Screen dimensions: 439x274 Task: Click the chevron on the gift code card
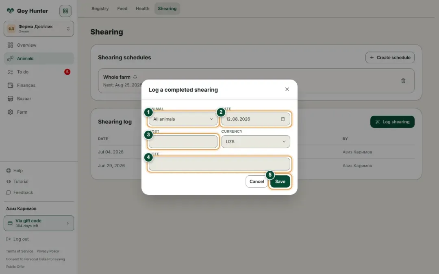coord(67,223)
